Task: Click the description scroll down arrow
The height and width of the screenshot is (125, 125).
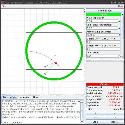Action: click(82, 122)
